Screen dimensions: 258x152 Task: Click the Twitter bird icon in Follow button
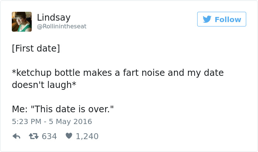207,19
